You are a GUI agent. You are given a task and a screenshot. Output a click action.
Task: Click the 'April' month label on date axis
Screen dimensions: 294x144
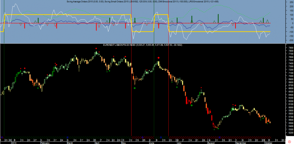click(97, 143)
